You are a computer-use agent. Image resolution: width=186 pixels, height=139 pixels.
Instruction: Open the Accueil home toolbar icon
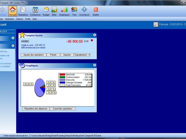[12, 11]
